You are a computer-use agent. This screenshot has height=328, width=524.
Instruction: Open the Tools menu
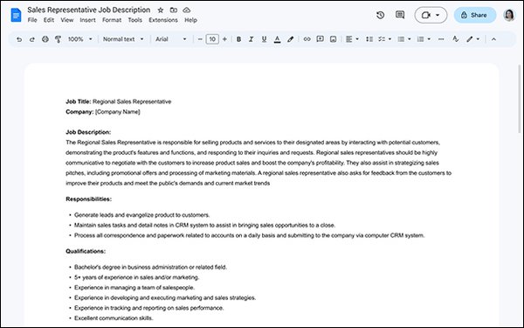pyautogui.click(x=135, y=20)
